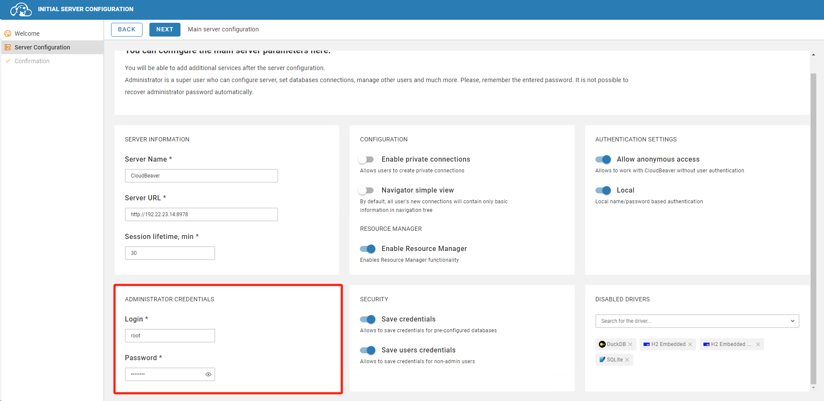Enable private connections toggle

[x=367, y=159]
